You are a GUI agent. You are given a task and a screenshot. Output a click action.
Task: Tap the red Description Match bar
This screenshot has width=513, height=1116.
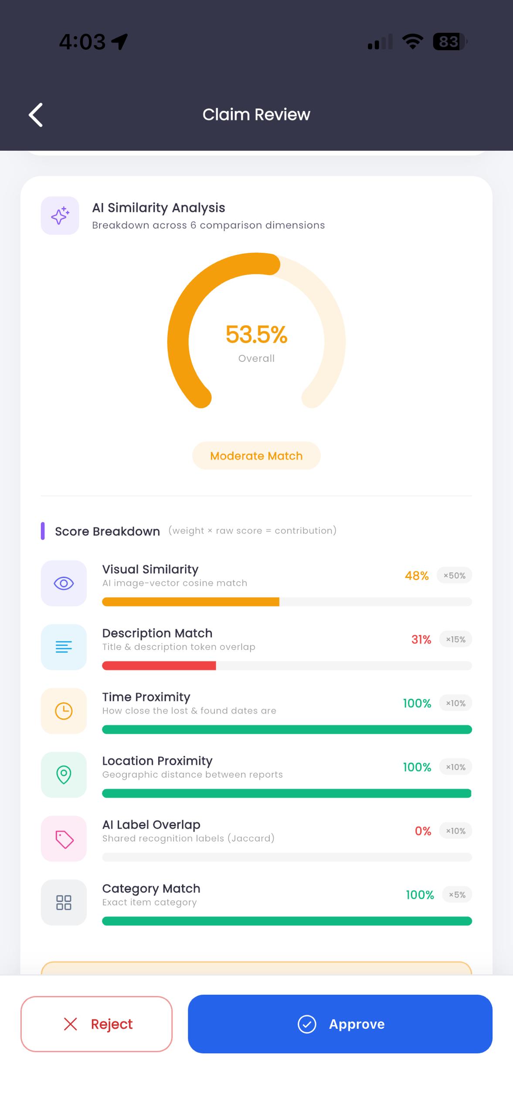tap(159, 666)
